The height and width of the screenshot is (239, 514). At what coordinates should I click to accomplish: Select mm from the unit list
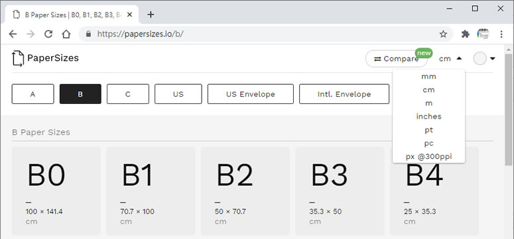(428, 77)
